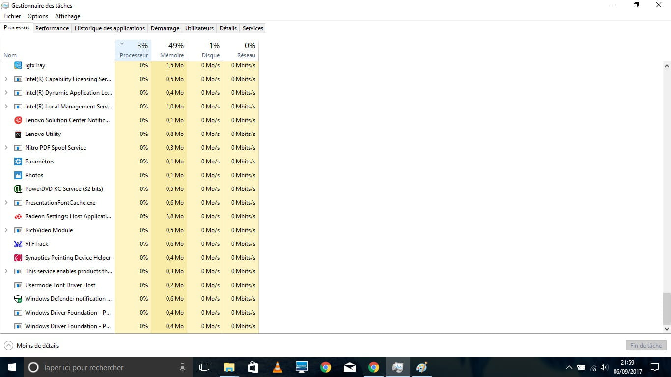This screenshot has height=377, width=671.
Task: Click the Paramètres gear icon
Action: click(x=18, y=162)
